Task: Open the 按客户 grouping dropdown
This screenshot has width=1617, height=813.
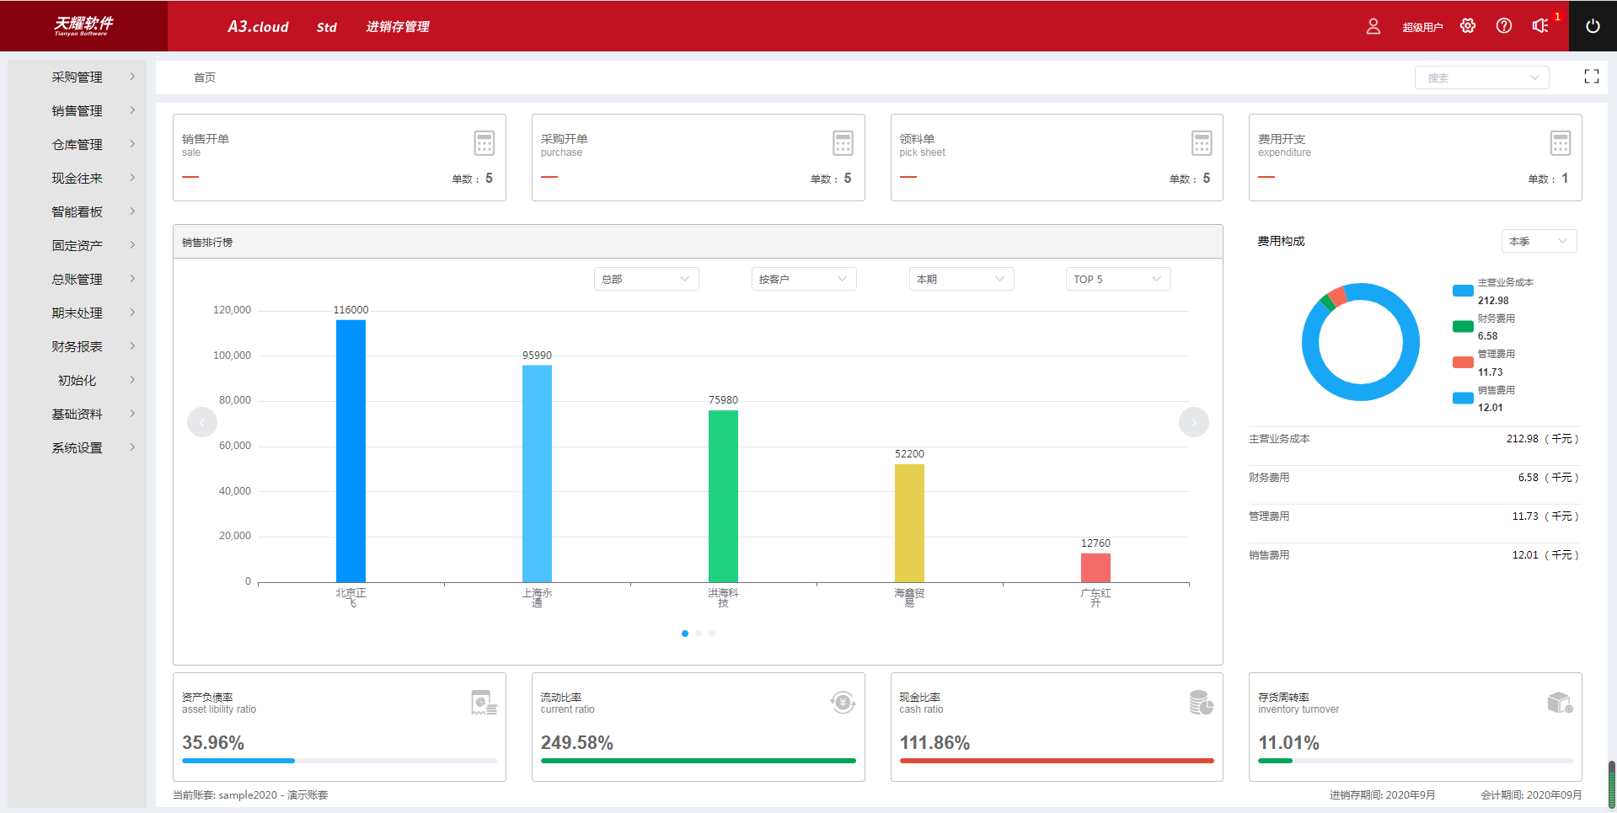Action: tap(803, 279)
